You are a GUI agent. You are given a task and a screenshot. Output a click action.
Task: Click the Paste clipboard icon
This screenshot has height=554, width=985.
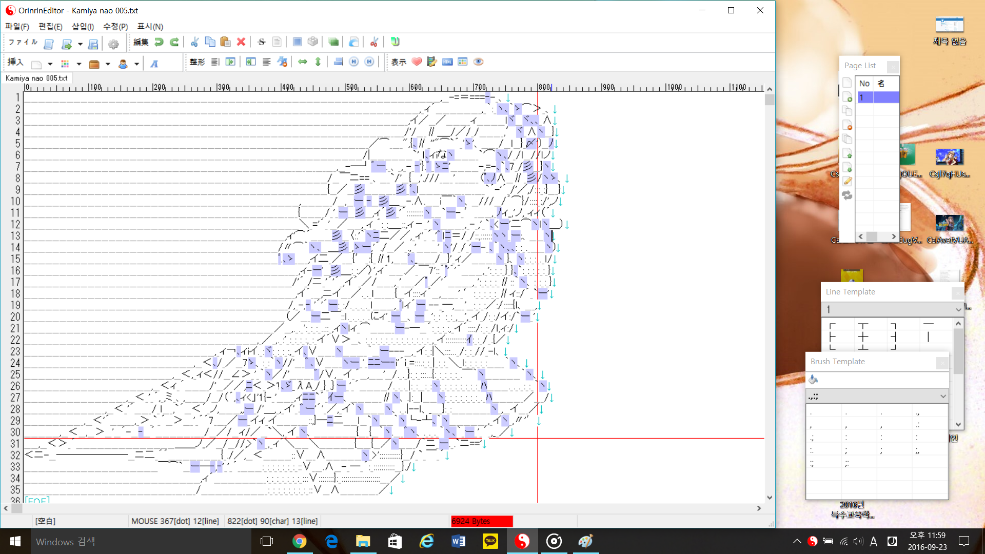(225, 42)
